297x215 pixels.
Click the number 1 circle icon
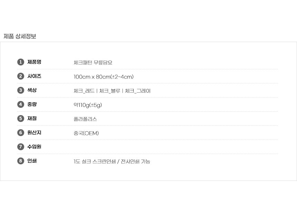[x=20, y=62]
